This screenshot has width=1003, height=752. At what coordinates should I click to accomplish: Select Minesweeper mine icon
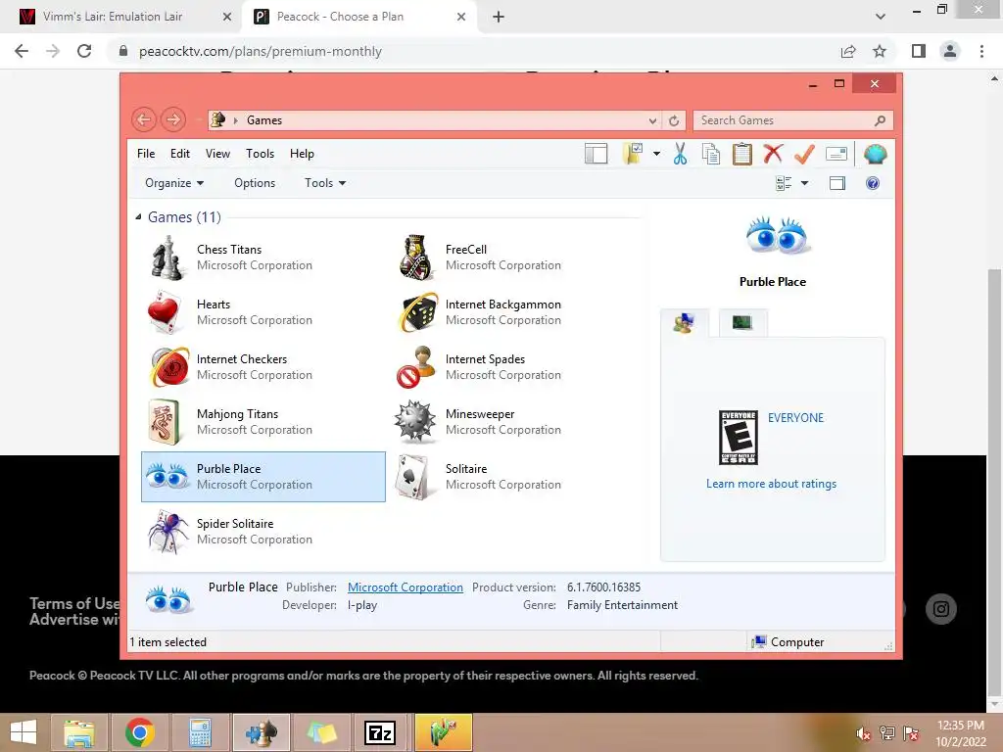415,422
